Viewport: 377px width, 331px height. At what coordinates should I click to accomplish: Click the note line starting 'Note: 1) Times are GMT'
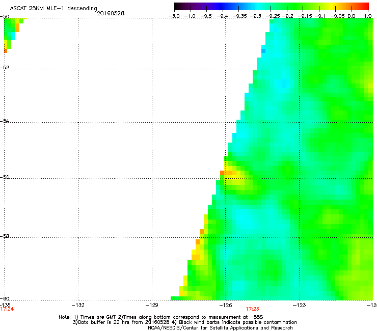point(161,317)
